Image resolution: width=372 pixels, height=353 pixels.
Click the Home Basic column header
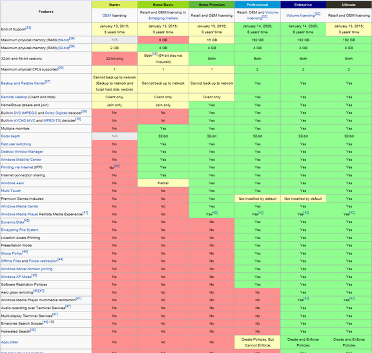(163, 5)
